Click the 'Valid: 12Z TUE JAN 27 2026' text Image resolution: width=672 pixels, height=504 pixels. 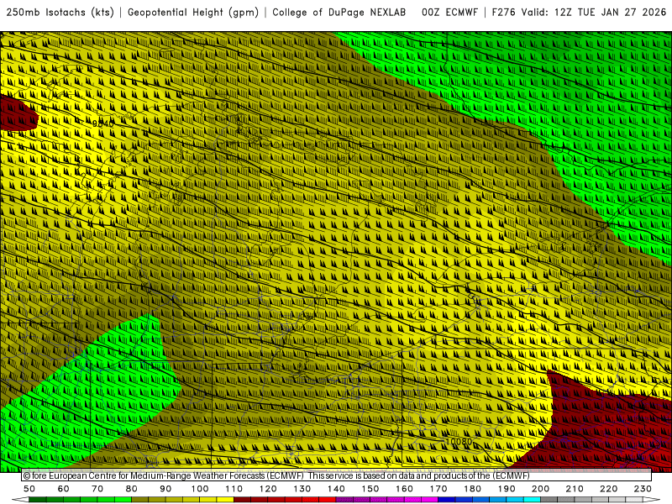click(594, 13)
